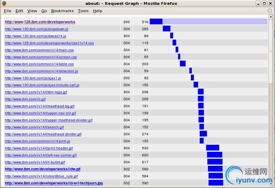Open the ajax-include-call.js link

(42, 85)
